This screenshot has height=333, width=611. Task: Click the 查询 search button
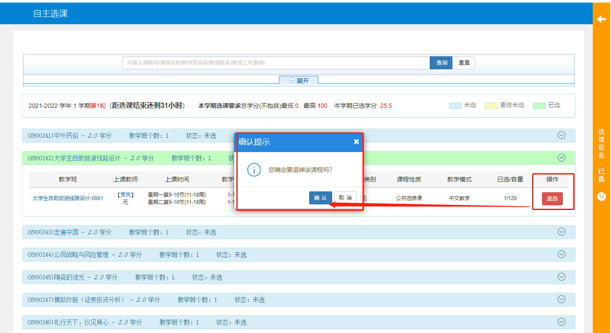[441, 63]
